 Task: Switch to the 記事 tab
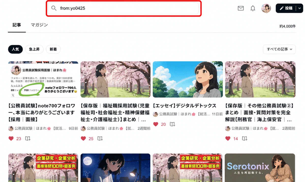[x=17, y=25]
